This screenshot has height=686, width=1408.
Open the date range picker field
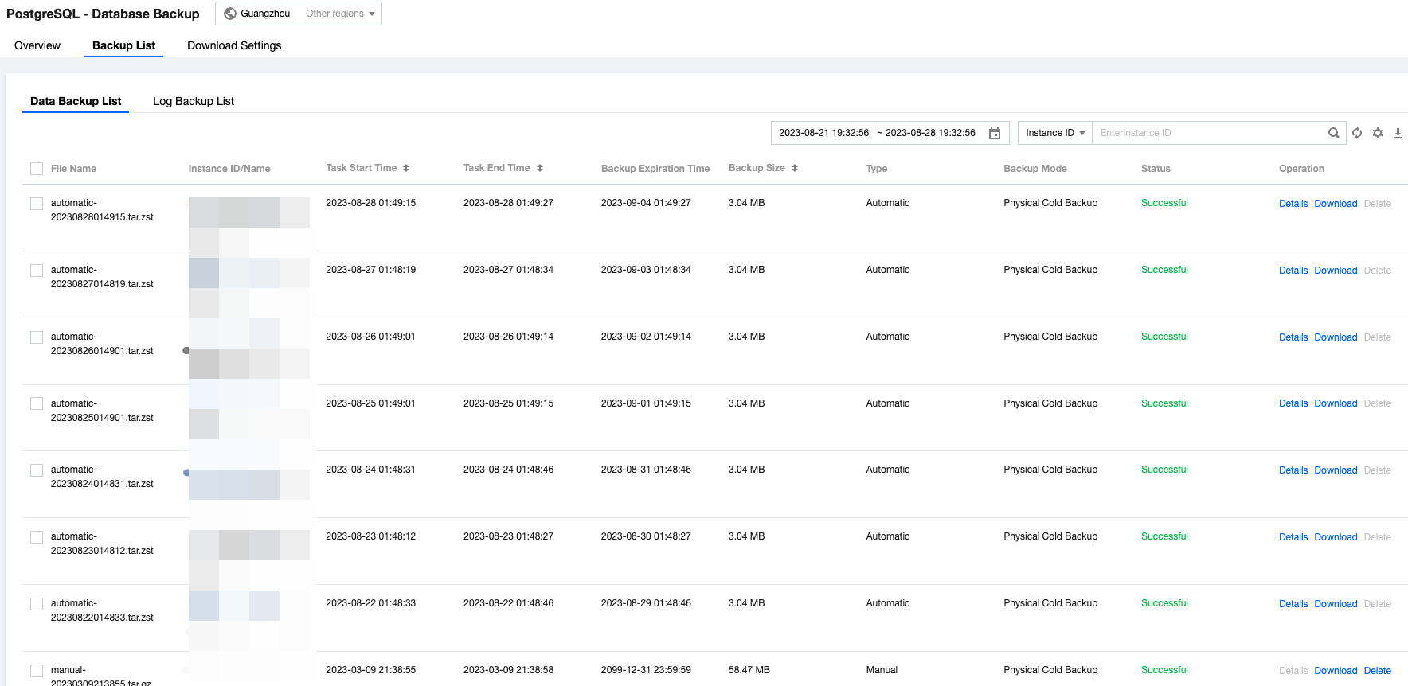(878, 133)
